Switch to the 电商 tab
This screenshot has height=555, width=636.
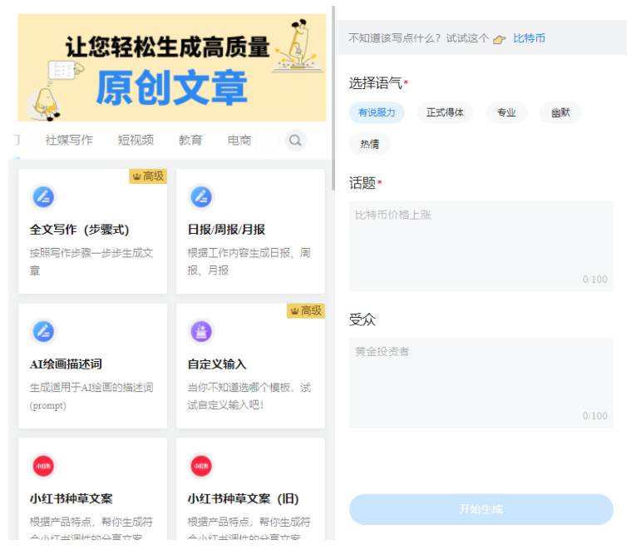point(239,140)
